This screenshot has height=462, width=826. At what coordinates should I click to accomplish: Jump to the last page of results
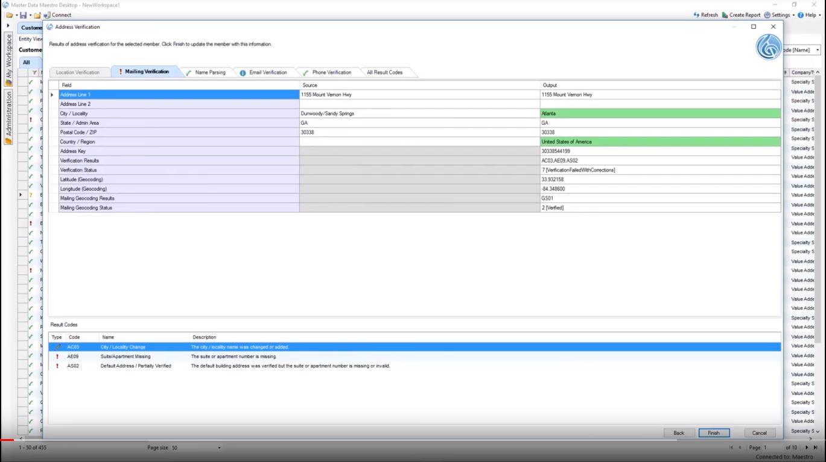click(x=815, y=448)
